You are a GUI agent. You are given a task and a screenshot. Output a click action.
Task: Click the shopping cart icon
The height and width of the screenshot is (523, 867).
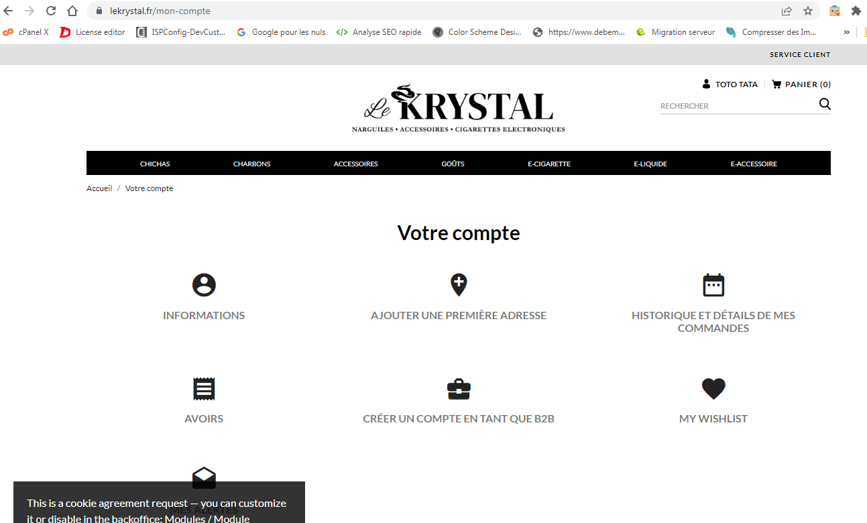[776, 84]
